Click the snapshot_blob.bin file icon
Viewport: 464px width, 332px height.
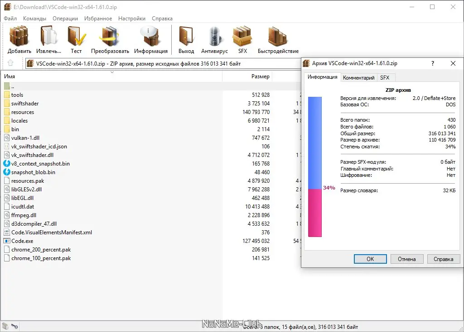pyautogui.click(x=7, y=172)
